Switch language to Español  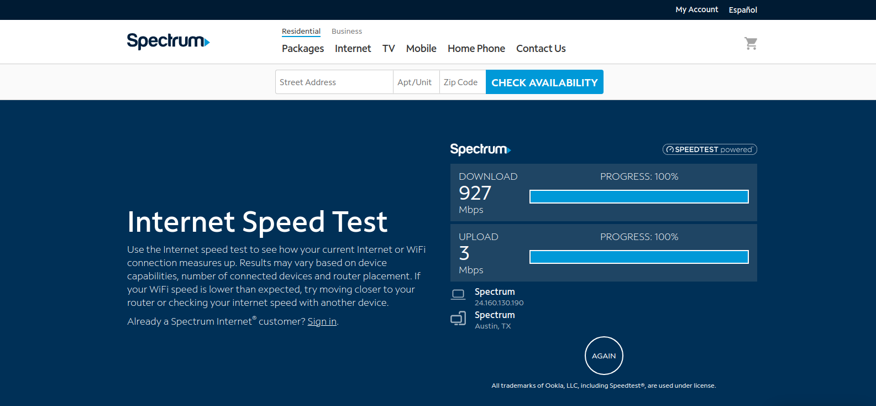(x=743, y=10)
